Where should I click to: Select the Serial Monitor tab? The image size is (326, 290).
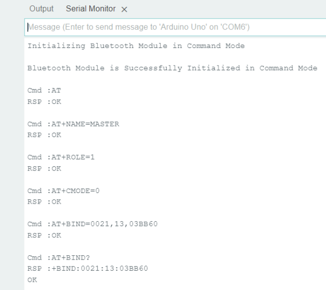[91, 9]
